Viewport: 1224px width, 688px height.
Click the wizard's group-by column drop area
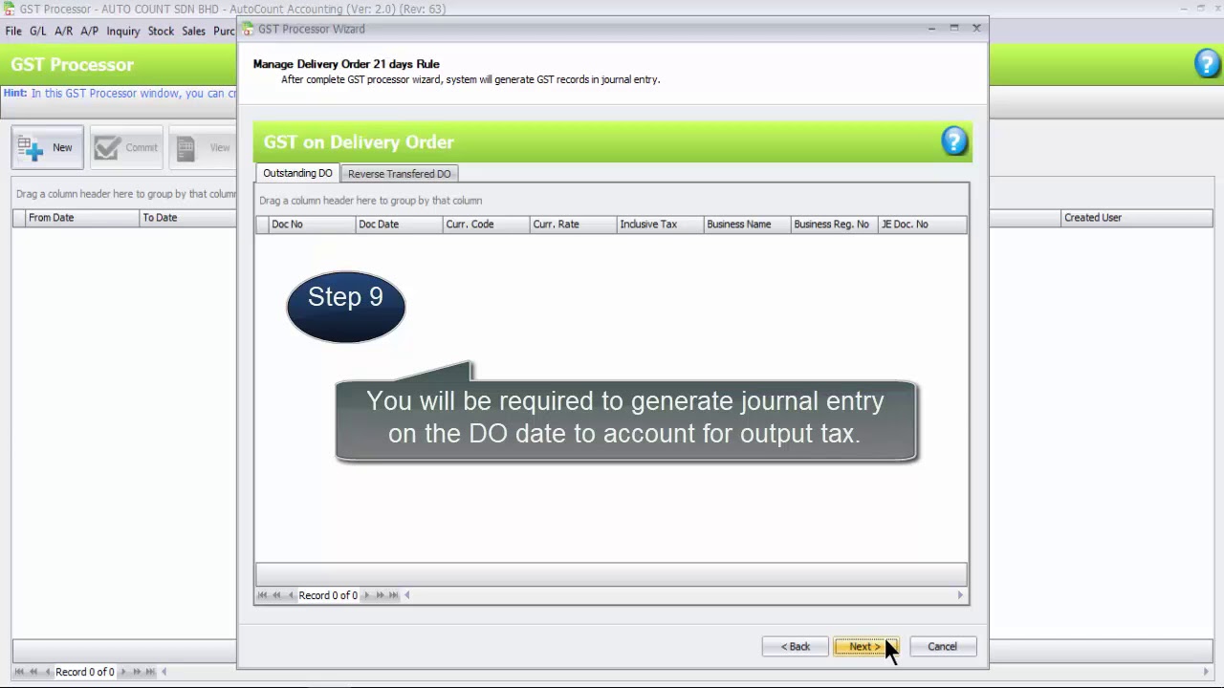[x=611, y=201]
